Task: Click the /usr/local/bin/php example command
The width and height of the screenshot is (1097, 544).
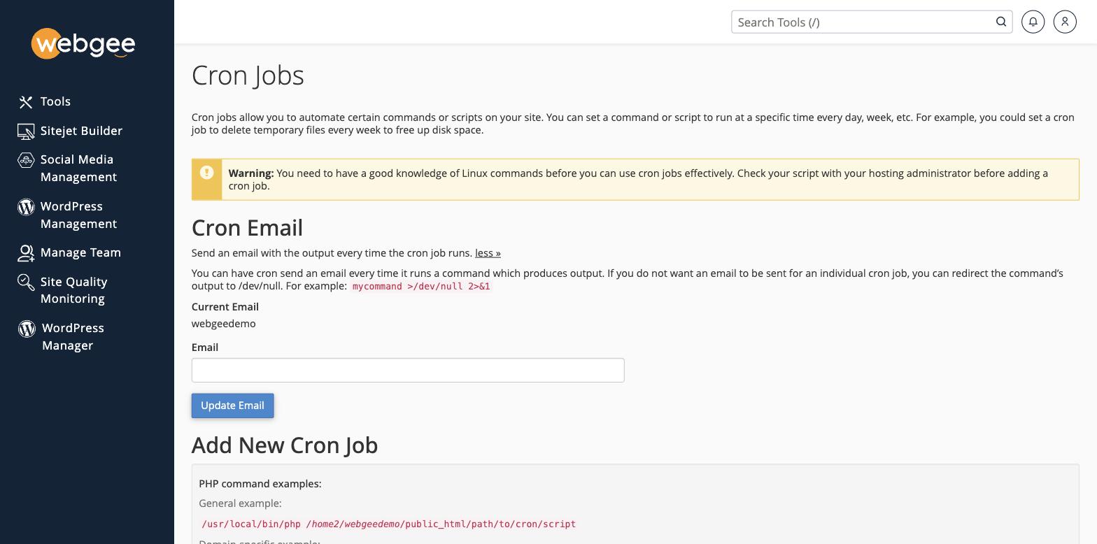Action: pyautogui.click(x=389, y=524)
